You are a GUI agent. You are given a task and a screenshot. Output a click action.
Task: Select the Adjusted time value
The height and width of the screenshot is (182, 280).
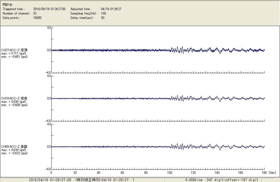(111, 9)
